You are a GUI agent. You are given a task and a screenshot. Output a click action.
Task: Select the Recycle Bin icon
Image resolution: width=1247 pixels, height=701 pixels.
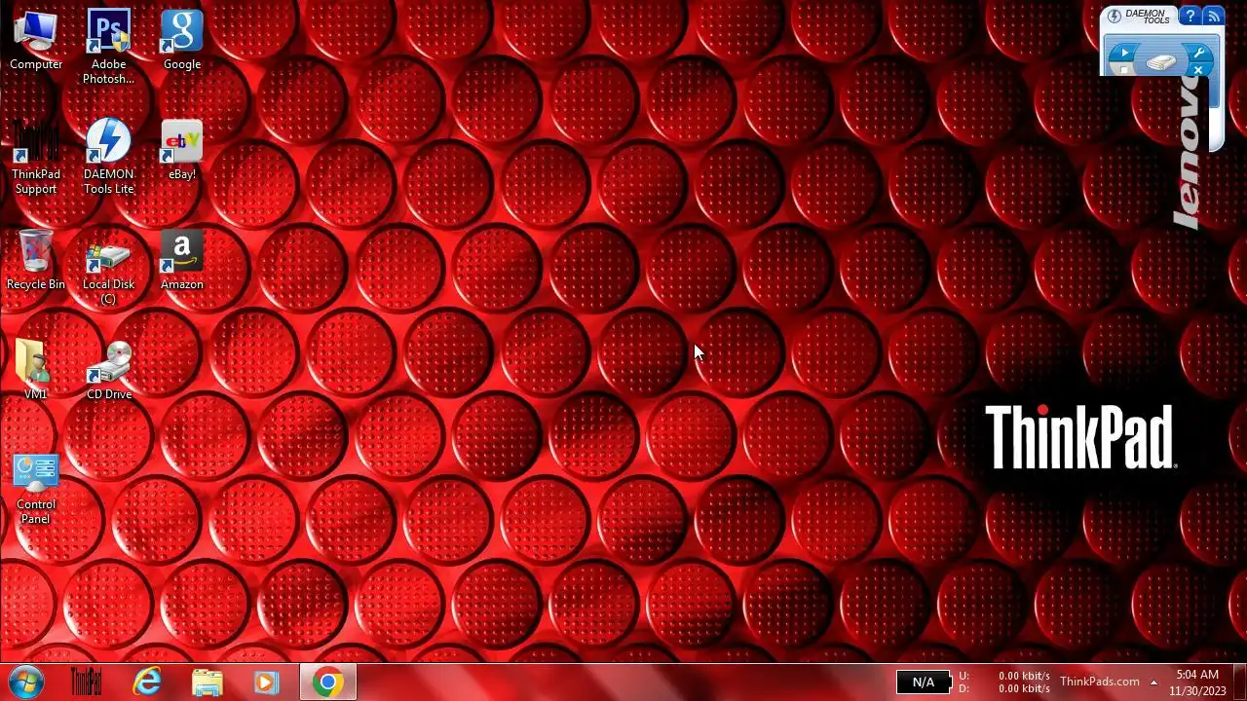(x=36, y=261)
